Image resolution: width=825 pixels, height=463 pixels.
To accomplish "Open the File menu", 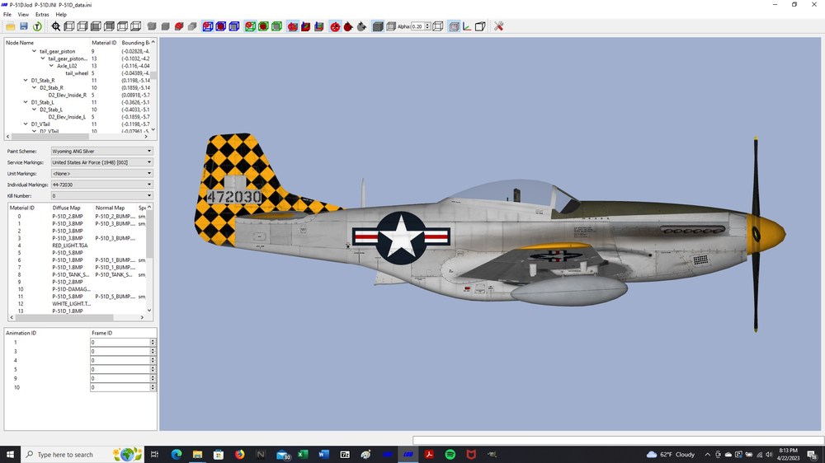I will click(x=7, y=14).
